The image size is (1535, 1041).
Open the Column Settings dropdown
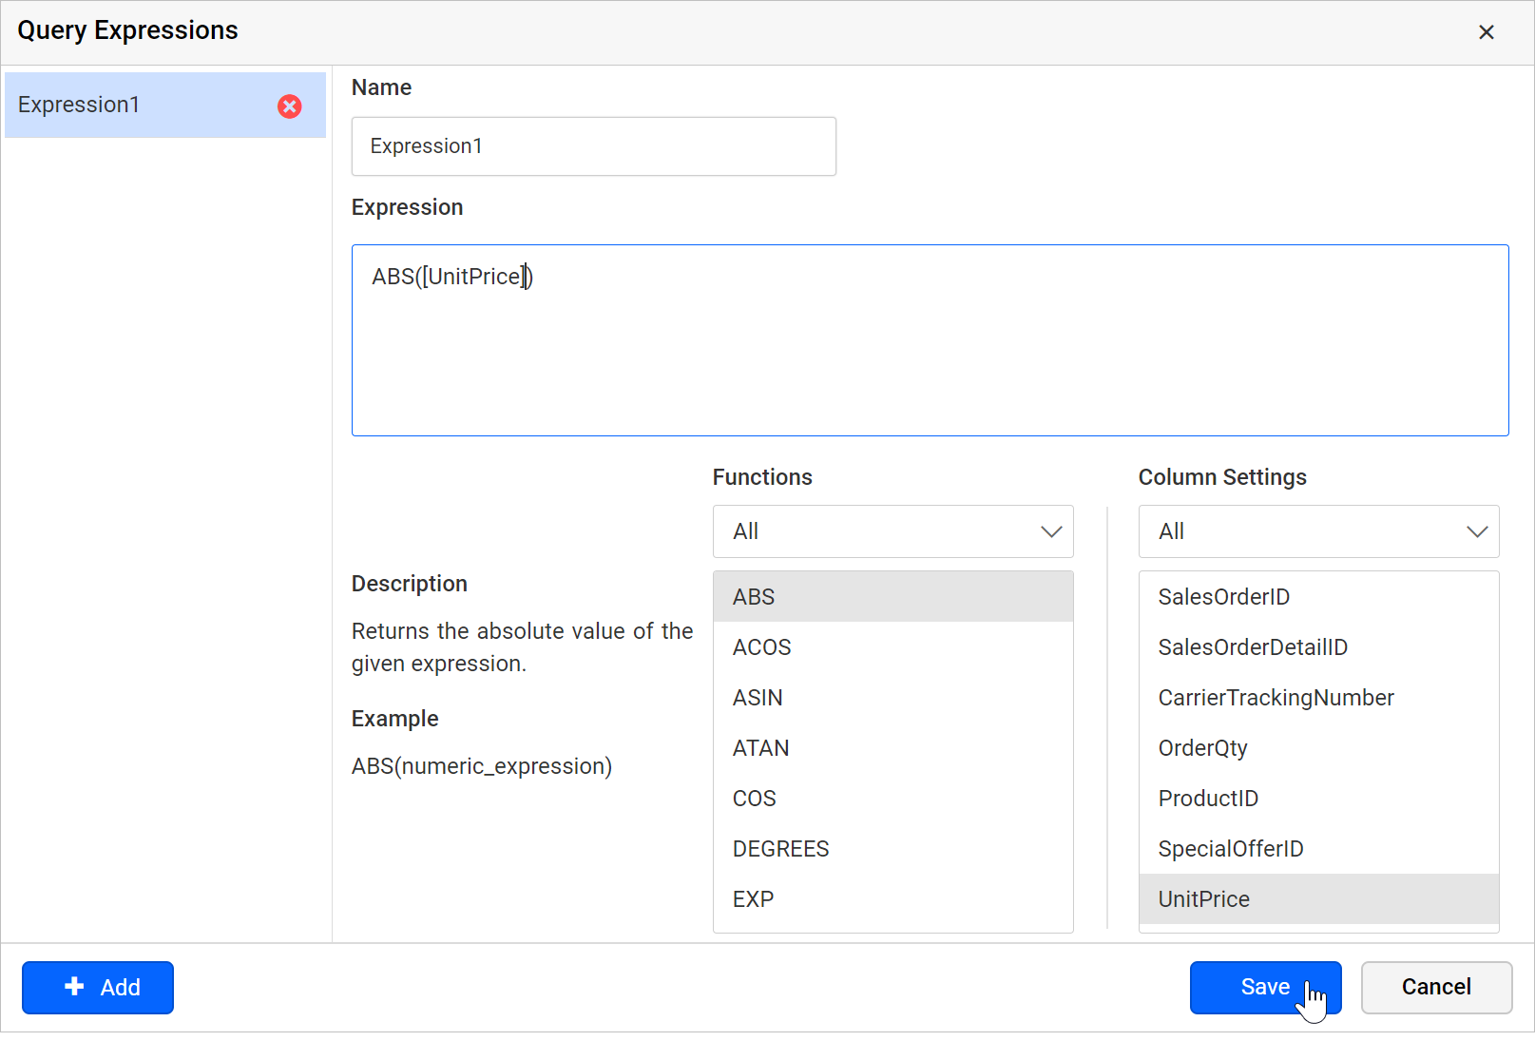coord(1319,531)
